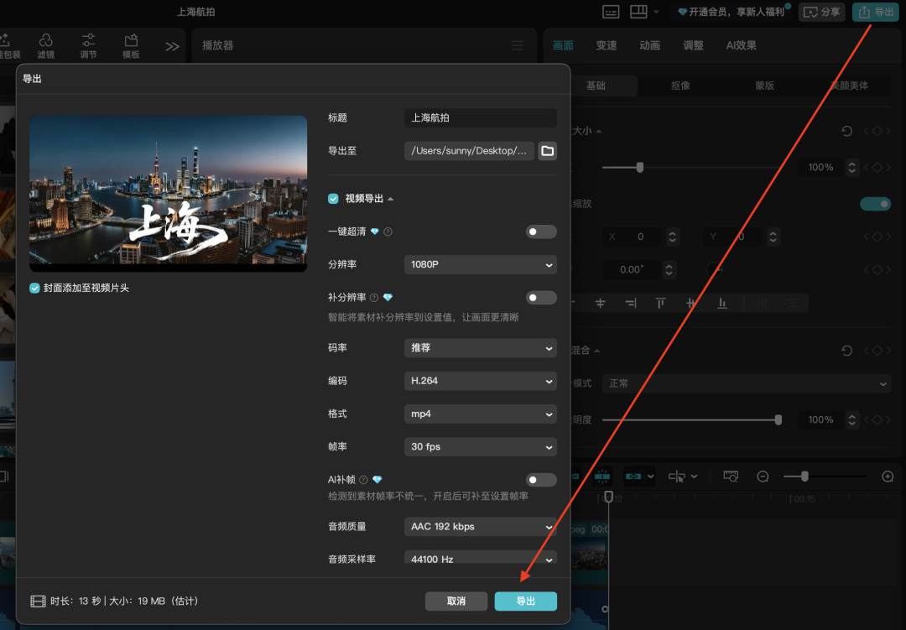
Task: Select the AI效果 tab
Action: tap(741, 45)
